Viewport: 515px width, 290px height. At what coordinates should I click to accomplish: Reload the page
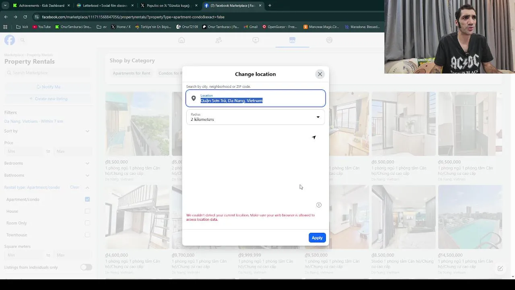point(25,17)
